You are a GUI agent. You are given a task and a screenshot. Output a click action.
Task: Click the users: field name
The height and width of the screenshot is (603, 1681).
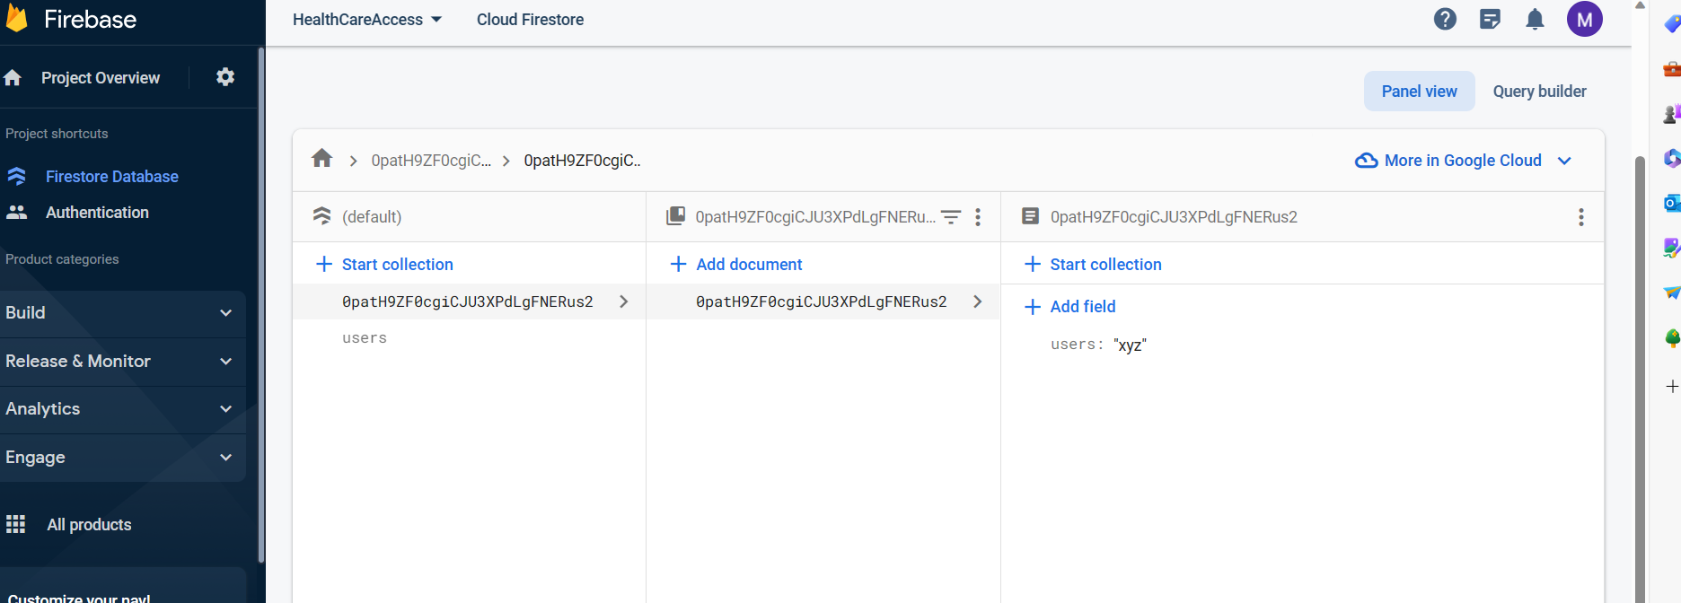pos(1078,345)
